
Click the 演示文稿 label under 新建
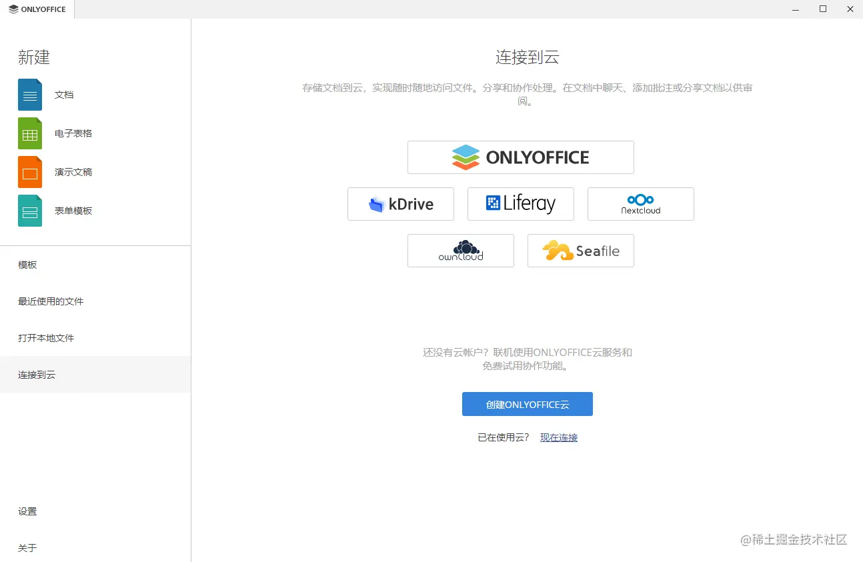coord(73,172)
